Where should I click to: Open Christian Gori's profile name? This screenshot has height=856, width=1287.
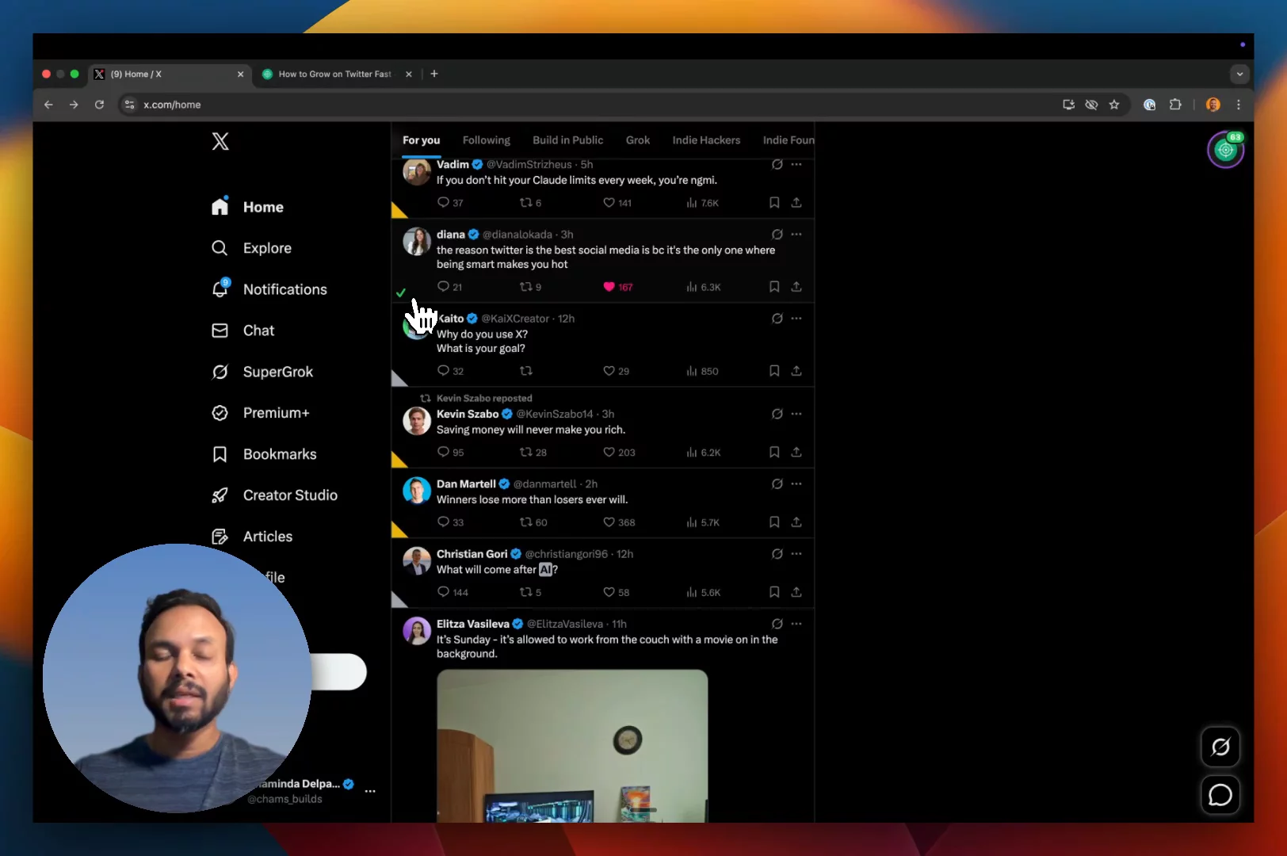pyautogui.click(x=472, y=554)
